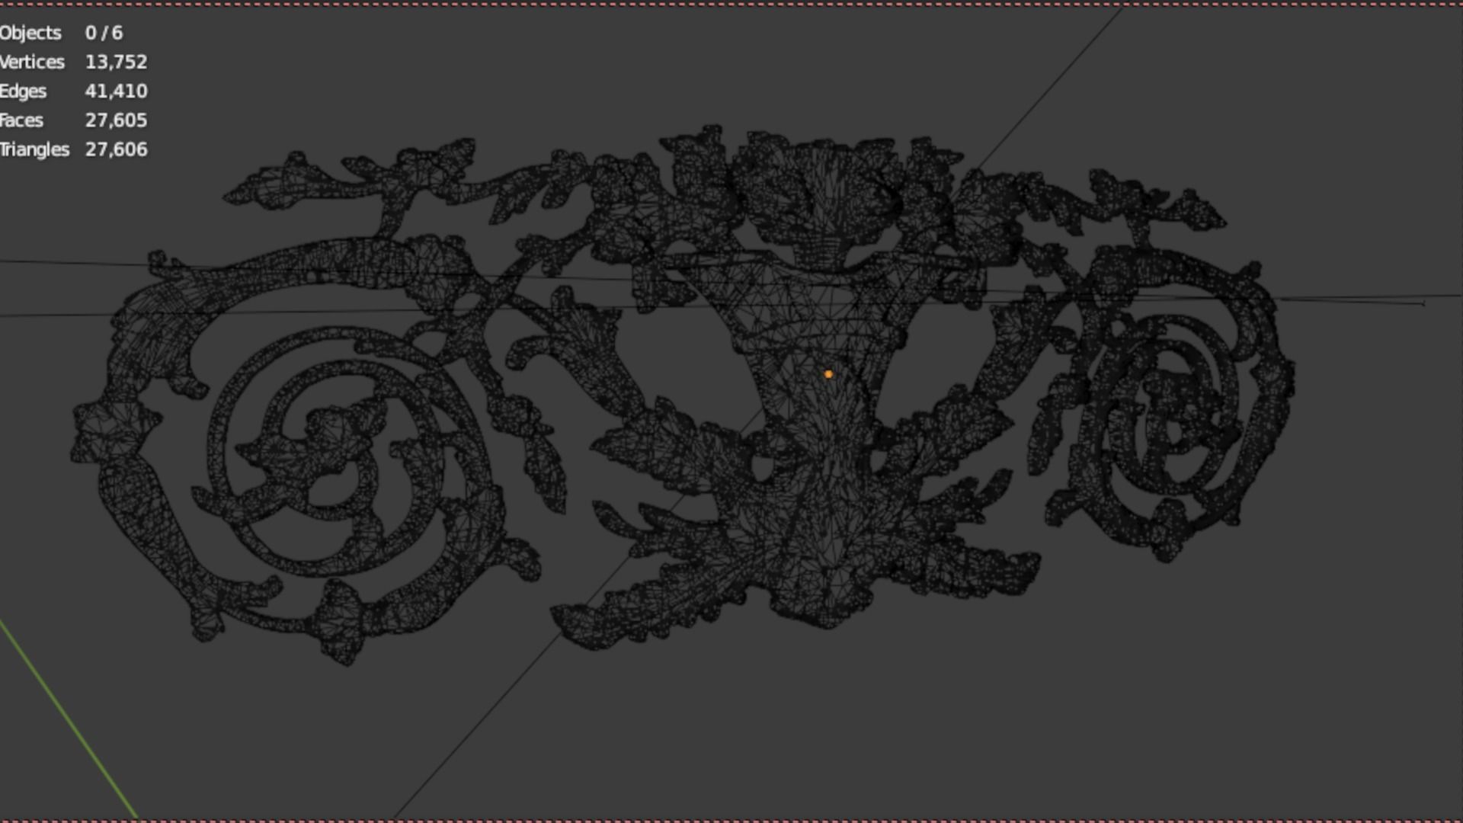
Task: Select the Triangles statistic label
Action: (34, 149)
